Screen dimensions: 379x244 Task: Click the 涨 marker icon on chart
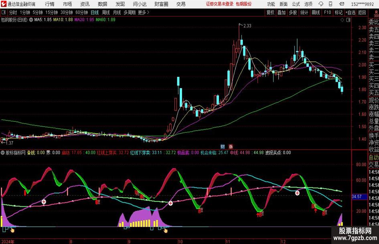pos(231,146)
